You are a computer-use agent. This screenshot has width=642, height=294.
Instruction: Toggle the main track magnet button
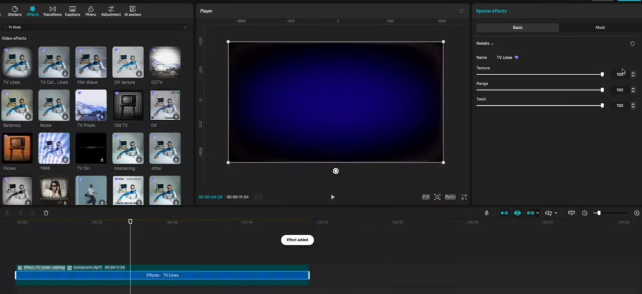pyautogui.click(x=503, y=213)
